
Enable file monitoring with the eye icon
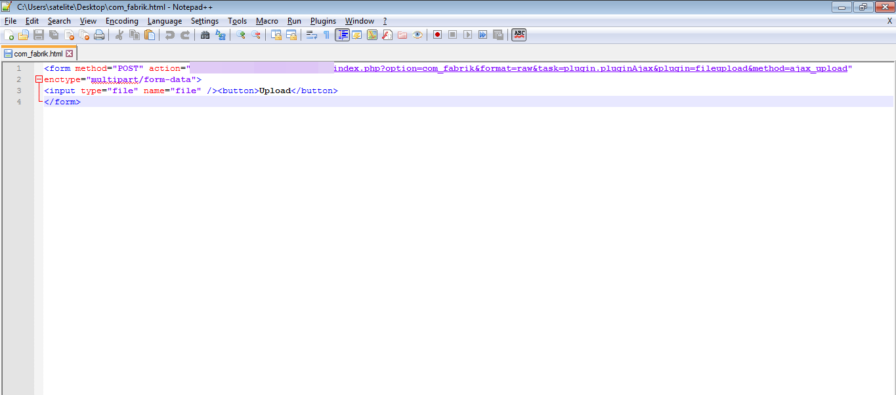(418, 34)
